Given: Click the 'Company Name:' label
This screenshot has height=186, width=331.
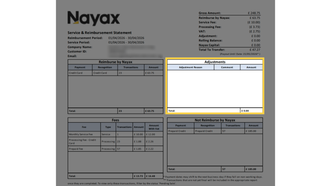Looking at the screenshot, I should [x=80, y=47].
